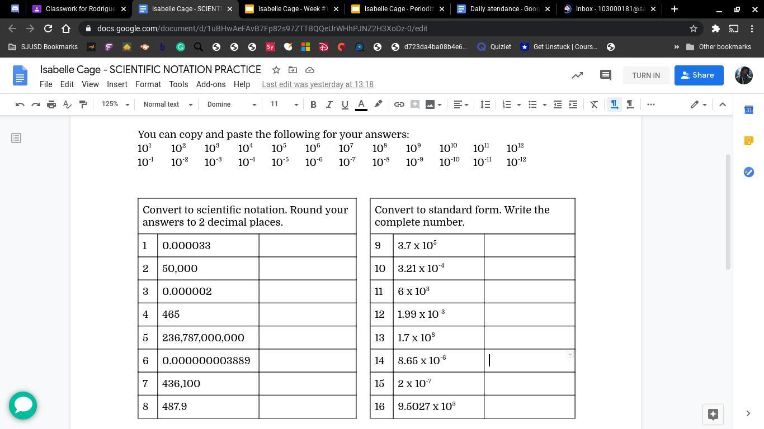Open the zoom level dropdown
Image resolution: width=764 pixels, height=429 pixels.
pyautogui.click(x=115, y=104)
